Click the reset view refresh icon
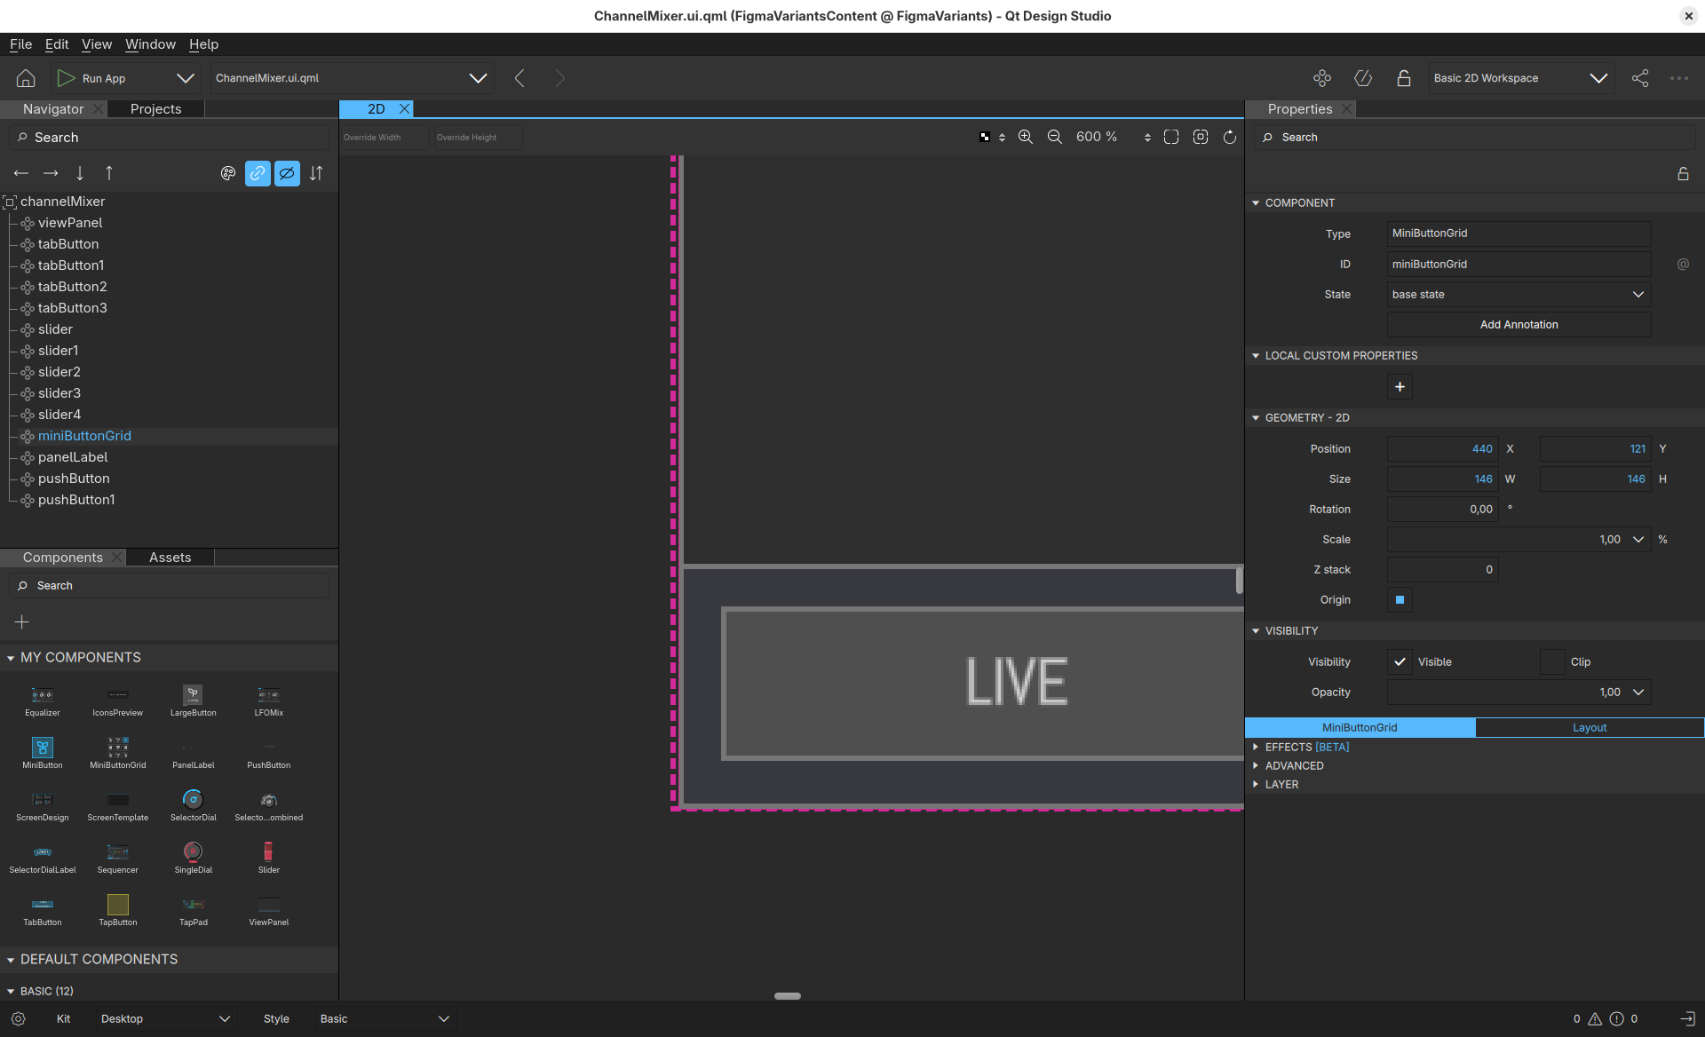 click(1230, 137)
